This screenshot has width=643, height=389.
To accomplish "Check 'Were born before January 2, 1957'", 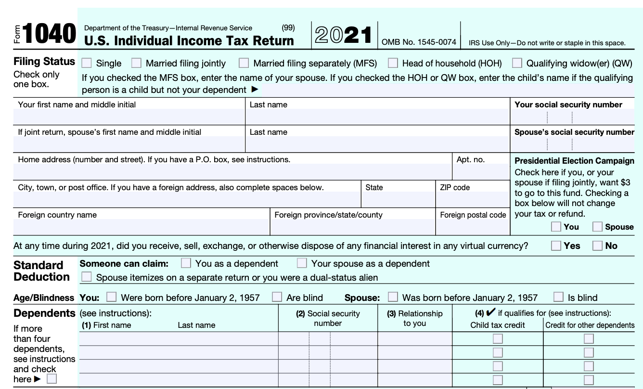I will point(112,298).
